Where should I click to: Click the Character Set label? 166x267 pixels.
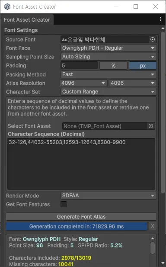[x=23, y=92]
